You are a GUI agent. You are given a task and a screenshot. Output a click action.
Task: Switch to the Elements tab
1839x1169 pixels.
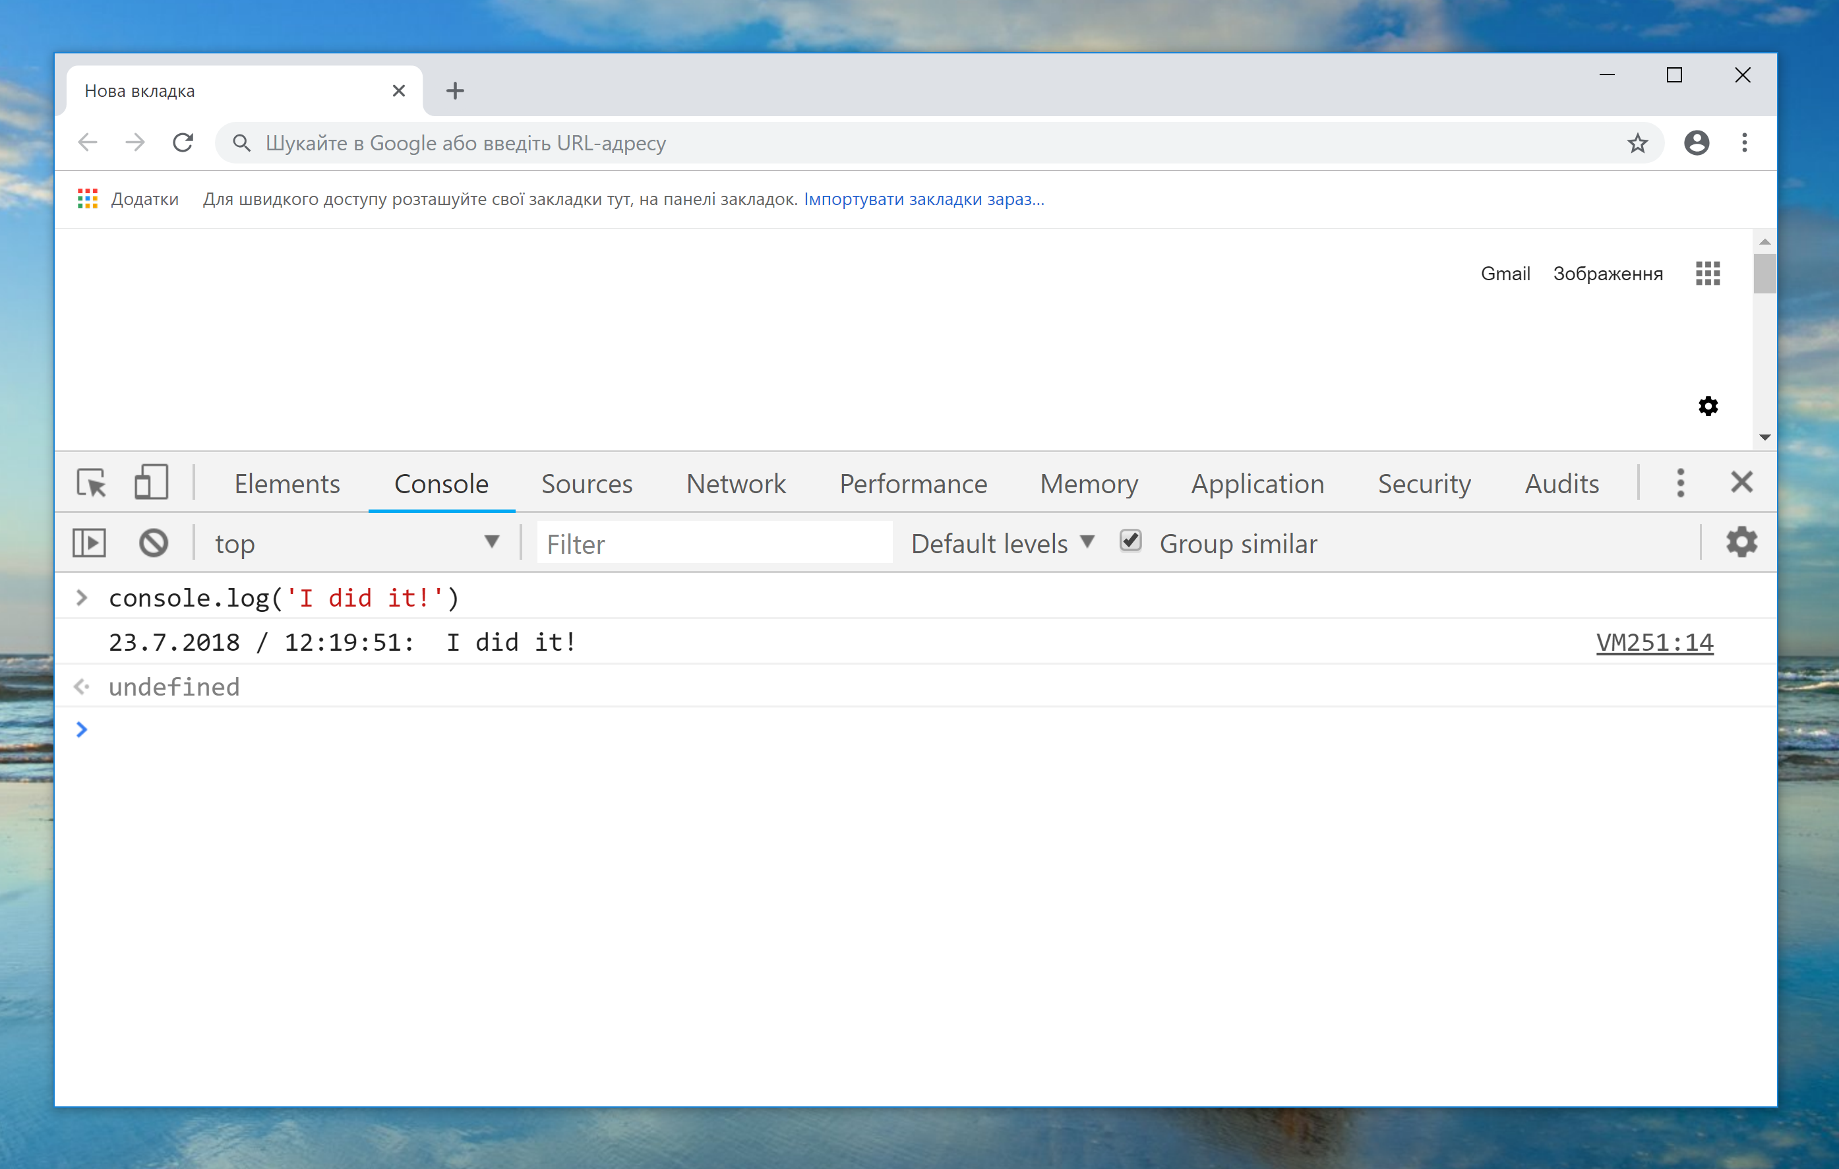287,483
